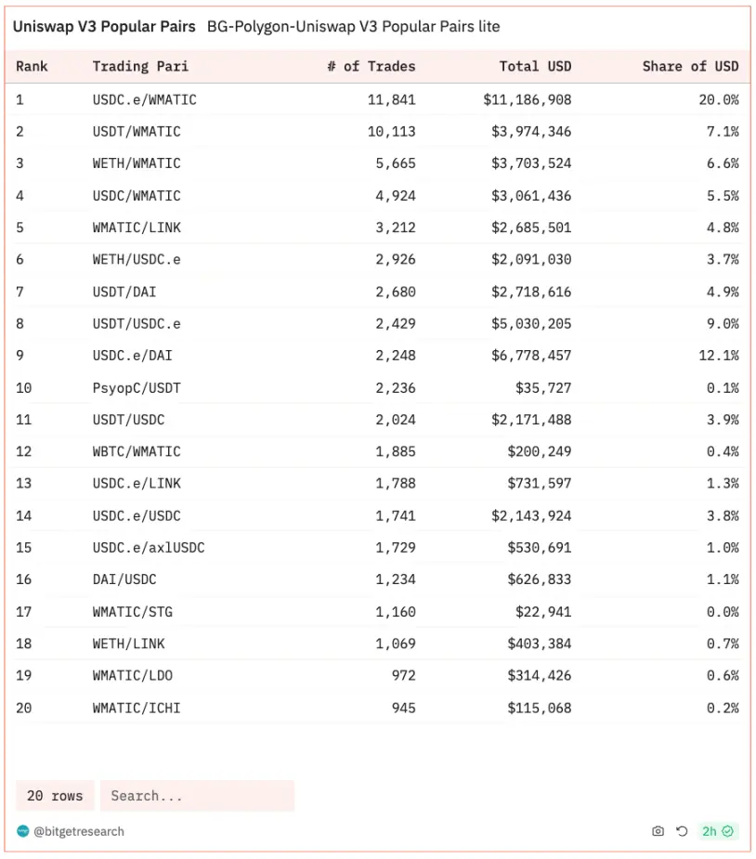Image resolution: width=756 pixels, height=859 pixels.
Task: Select the PsyopC/USDT pair cell
Action: (x=137, y=387)
